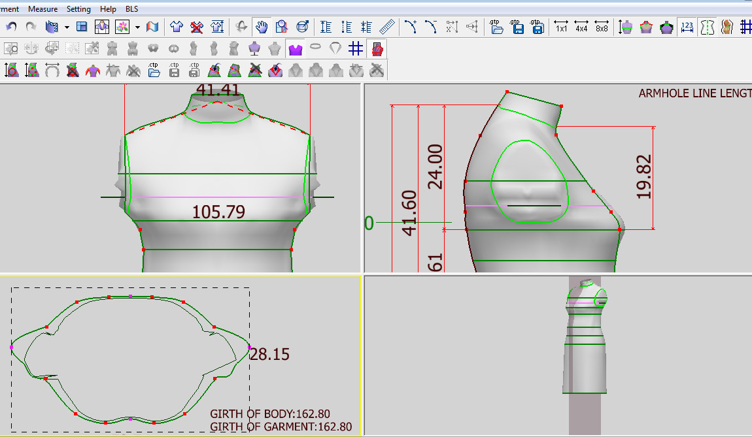
Task: Expand dropdown arrow beside the blue book icon
Action: coord(67,27)
